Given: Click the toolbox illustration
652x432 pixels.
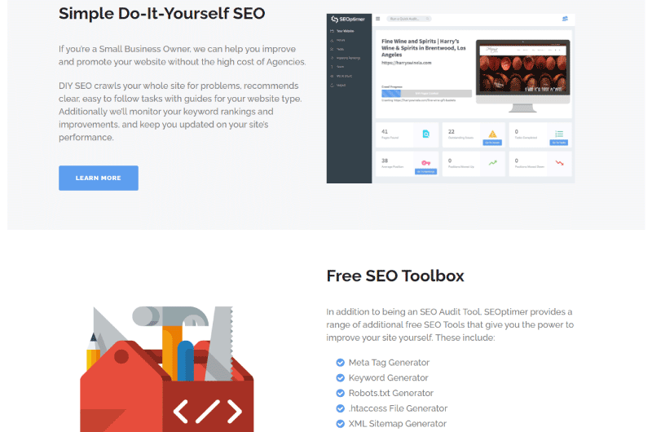Looking at the screenshot, I should 167,369.
